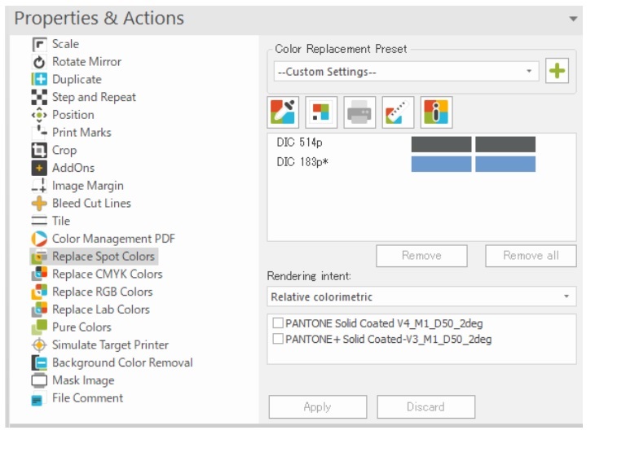
Task: Click the printer icon in toolbar
Action: (x=359, y=112)
